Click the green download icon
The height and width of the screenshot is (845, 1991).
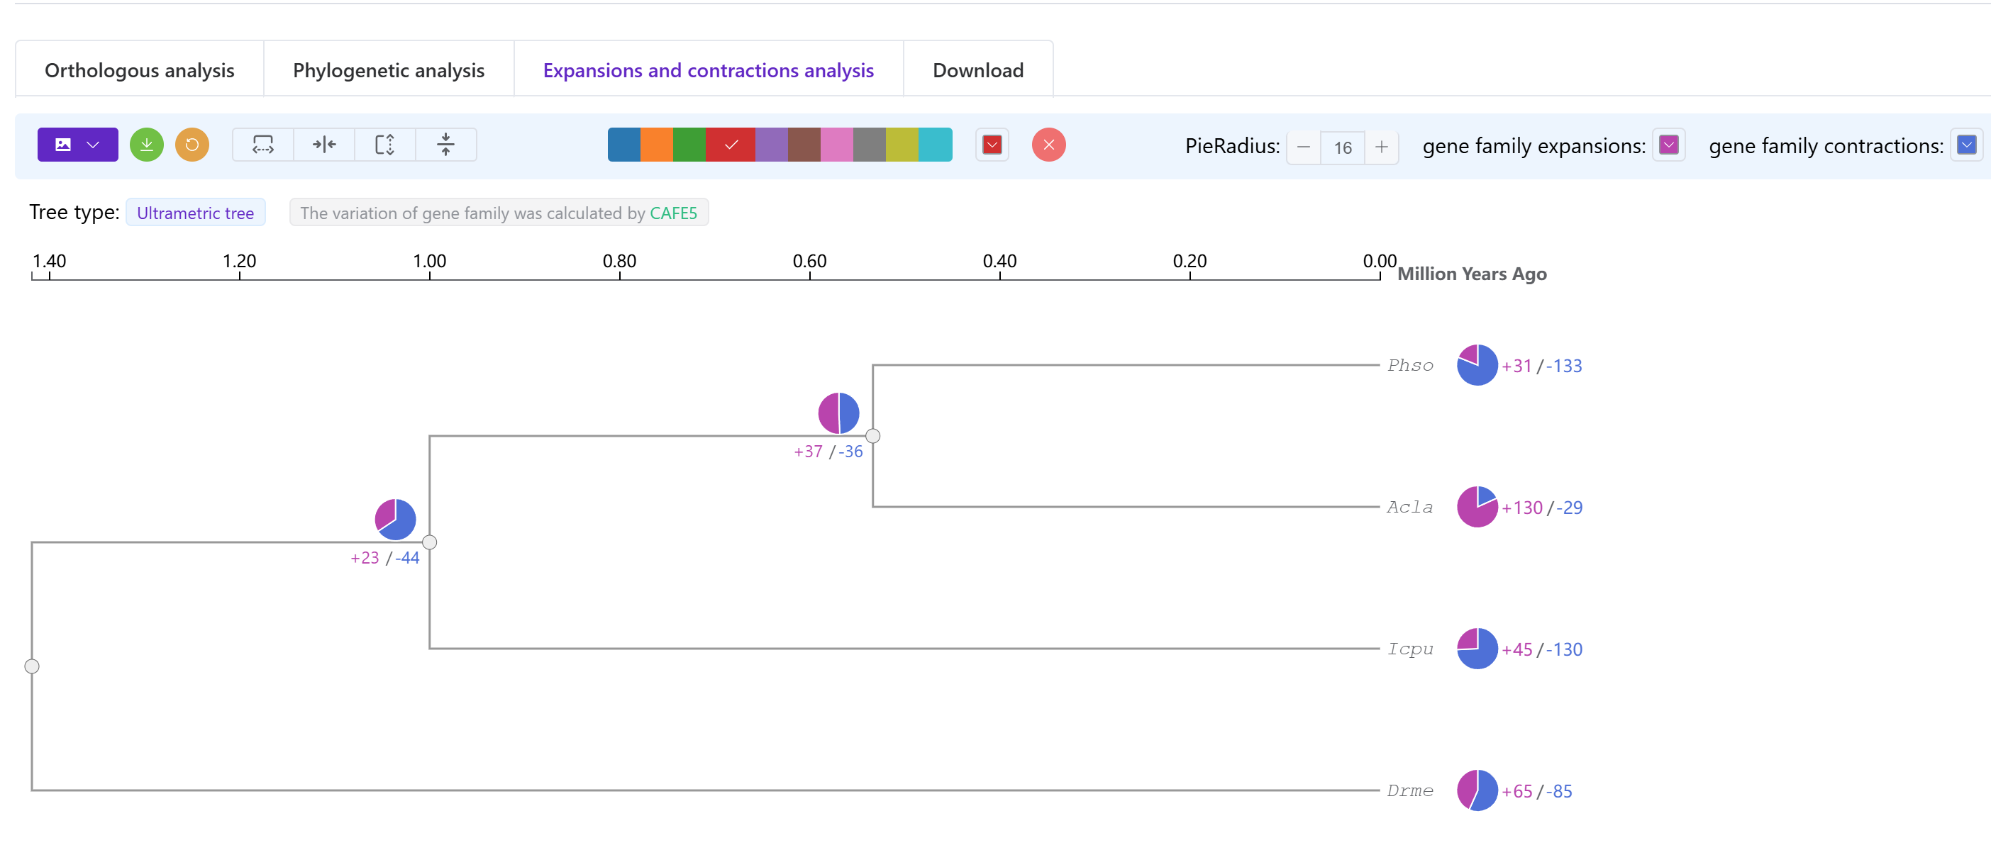(146, 145)
